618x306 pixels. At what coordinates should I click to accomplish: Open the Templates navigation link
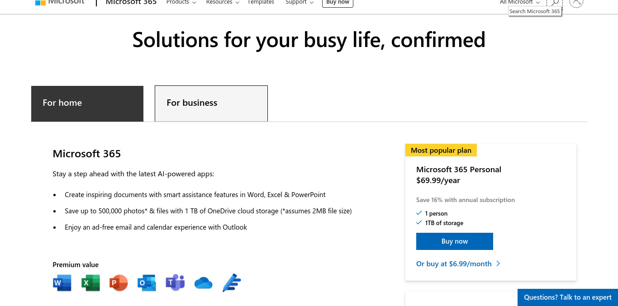click(x=261, y=2)
